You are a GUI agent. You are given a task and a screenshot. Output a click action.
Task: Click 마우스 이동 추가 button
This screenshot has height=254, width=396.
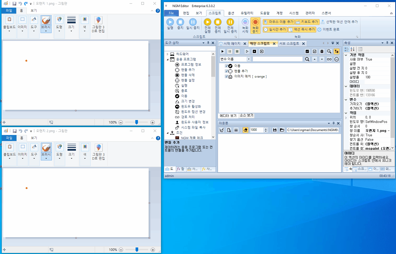279,22
